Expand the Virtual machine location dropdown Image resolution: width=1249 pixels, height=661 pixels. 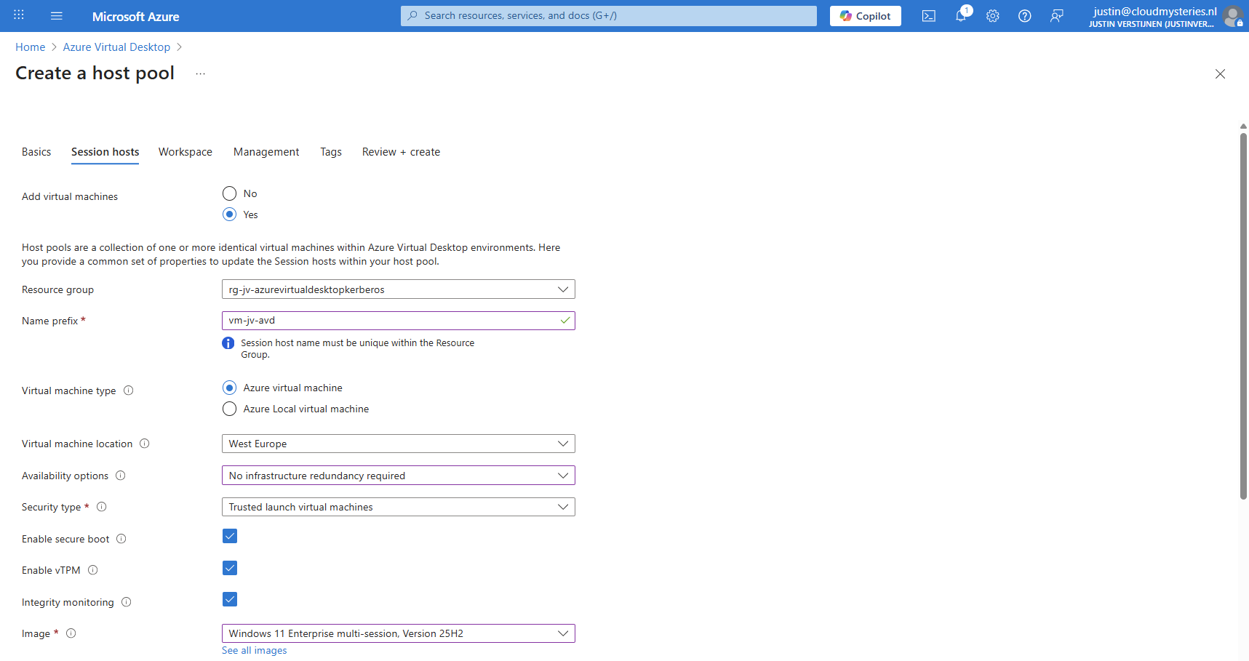pyautogui.click(x=398, y=444)
